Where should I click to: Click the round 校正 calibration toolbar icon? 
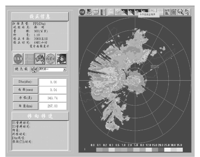[x=82, y=12]
